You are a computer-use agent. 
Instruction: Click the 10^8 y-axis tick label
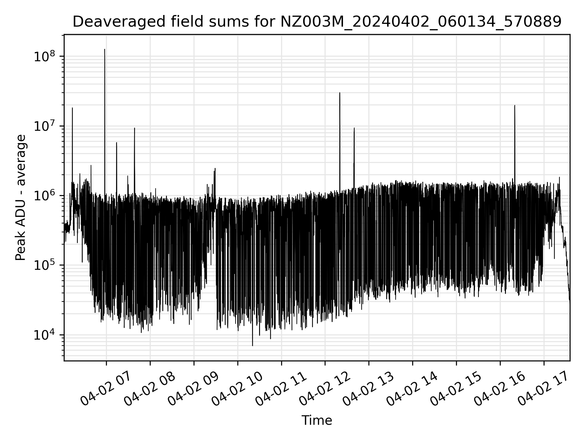pos(44,56)
